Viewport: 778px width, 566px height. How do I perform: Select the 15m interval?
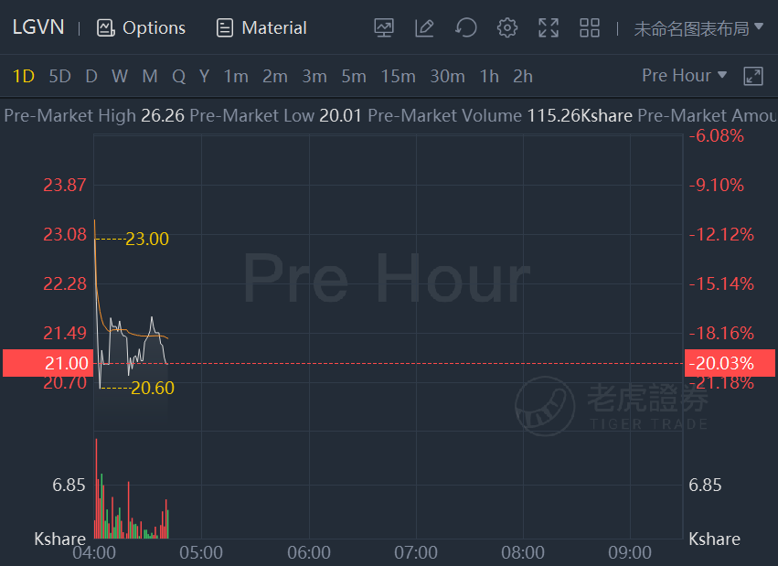398,77
